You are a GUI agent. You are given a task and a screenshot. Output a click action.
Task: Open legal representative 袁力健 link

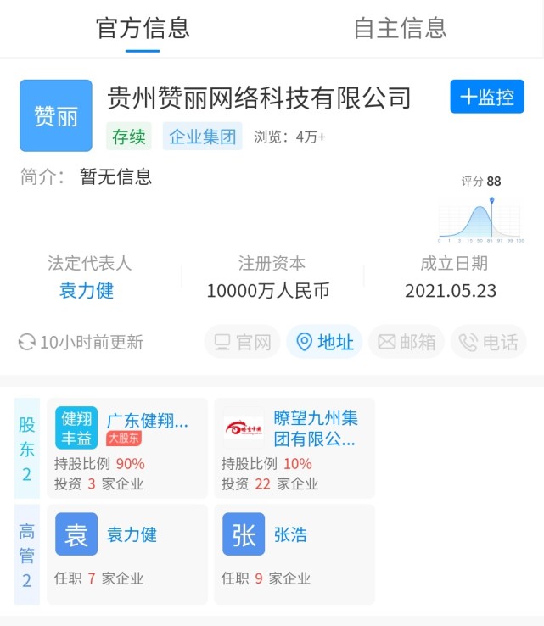(87, 291)
